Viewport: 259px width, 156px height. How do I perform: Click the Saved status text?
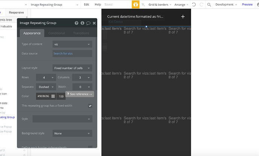point(108,4)
